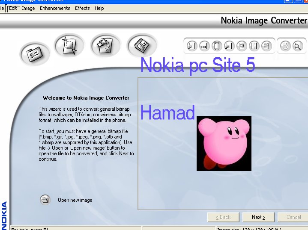
Task: Open the partly hidden File menu
Action: [2, 8]
